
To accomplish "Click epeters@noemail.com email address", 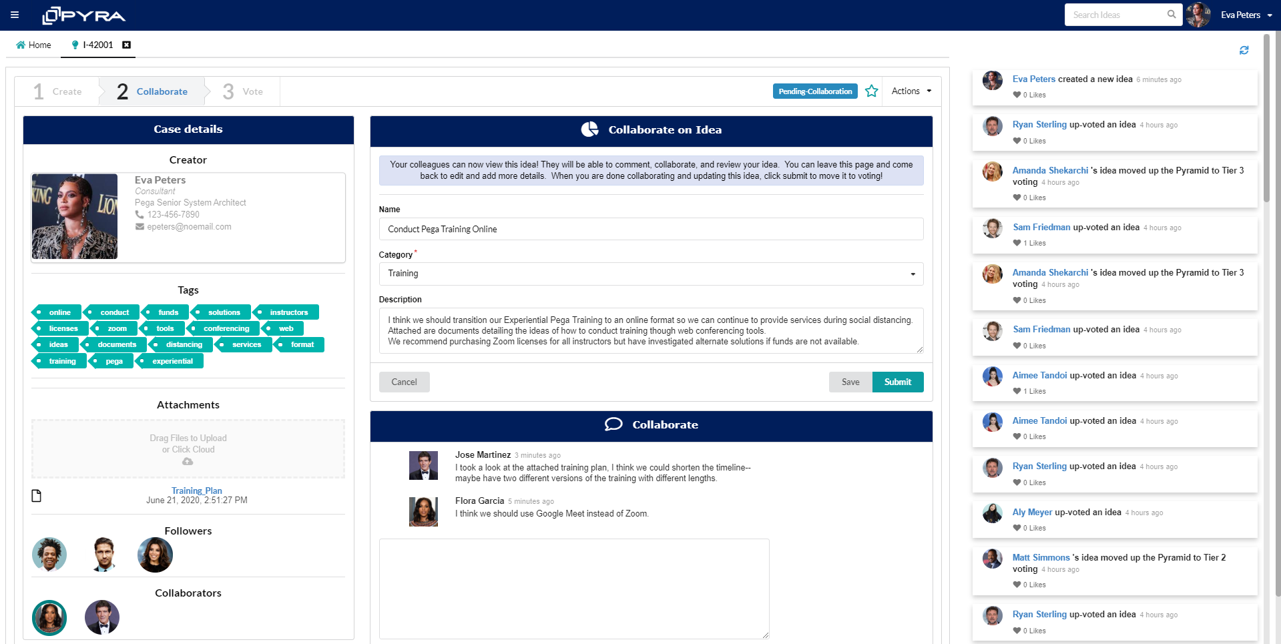I will [x=189, y=227].
